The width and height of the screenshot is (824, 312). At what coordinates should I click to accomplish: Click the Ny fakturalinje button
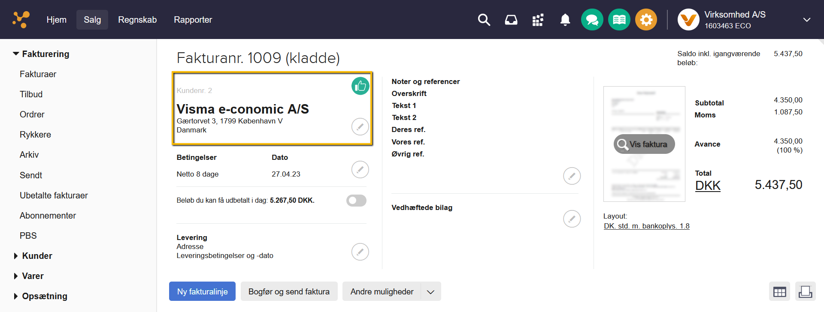click(x=202, y=291)
